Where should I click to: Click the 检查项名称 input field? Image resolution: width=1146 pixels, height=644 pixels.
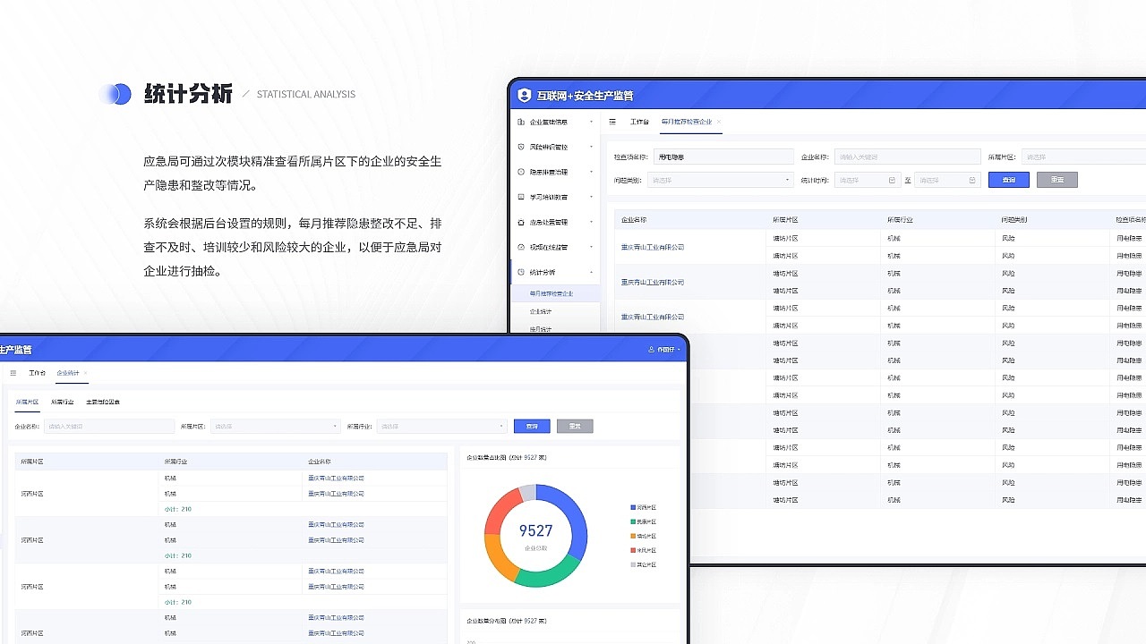point(723,157)
